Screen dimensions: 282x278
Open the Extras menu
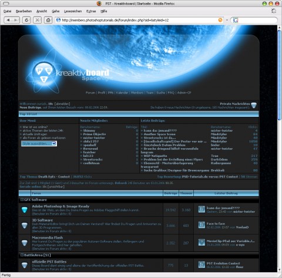91,11
